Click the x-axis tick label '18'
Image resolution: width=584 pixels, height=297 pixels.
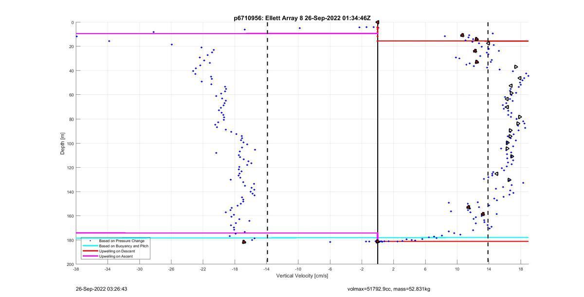tap(521, 269)
